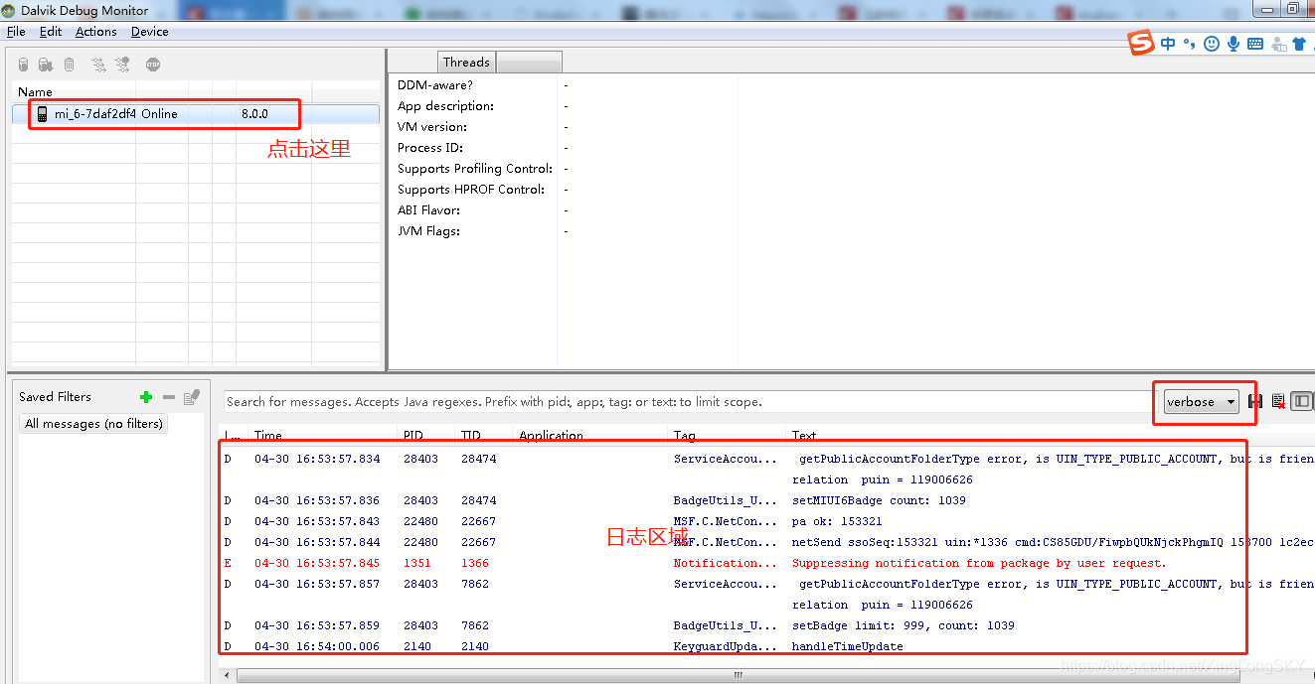
Task: Click the PID column header in logcat
Action: click(413, 436)
